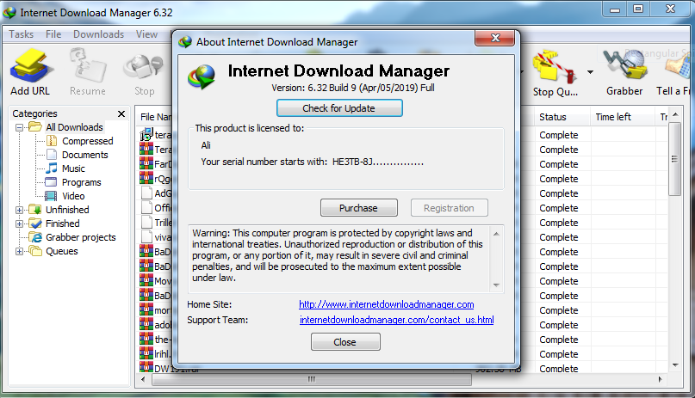This screenshot has width=695, height=398.
Task: Maximize the Internet Download Manager window
Action: pyautogui.click(x=638, y=9)
